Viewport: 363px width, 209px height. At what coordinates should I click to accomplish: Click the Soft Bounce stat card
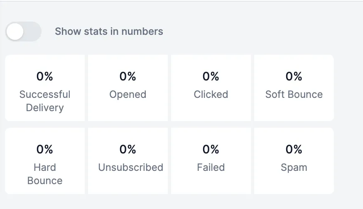(294, 88)
